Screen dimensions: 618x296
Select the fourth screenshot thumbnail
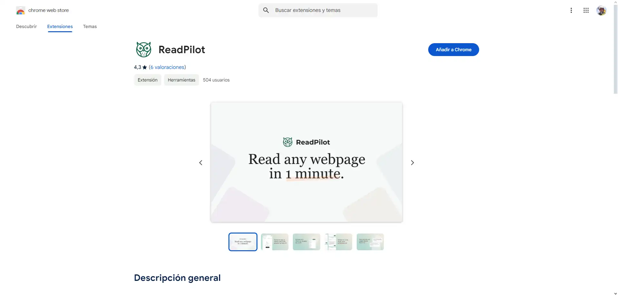[338, 242]
